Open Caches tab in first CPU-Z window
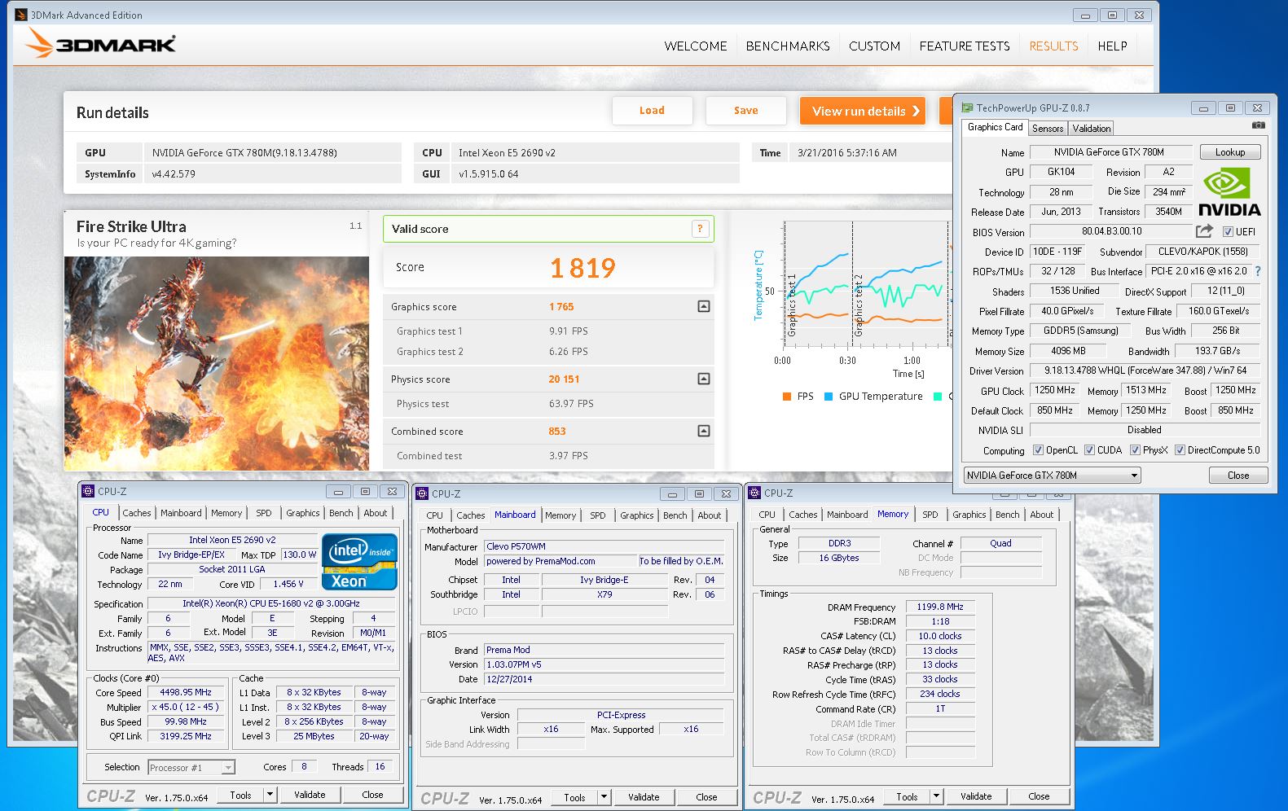The image size is (1288, 811). (137, 513)
